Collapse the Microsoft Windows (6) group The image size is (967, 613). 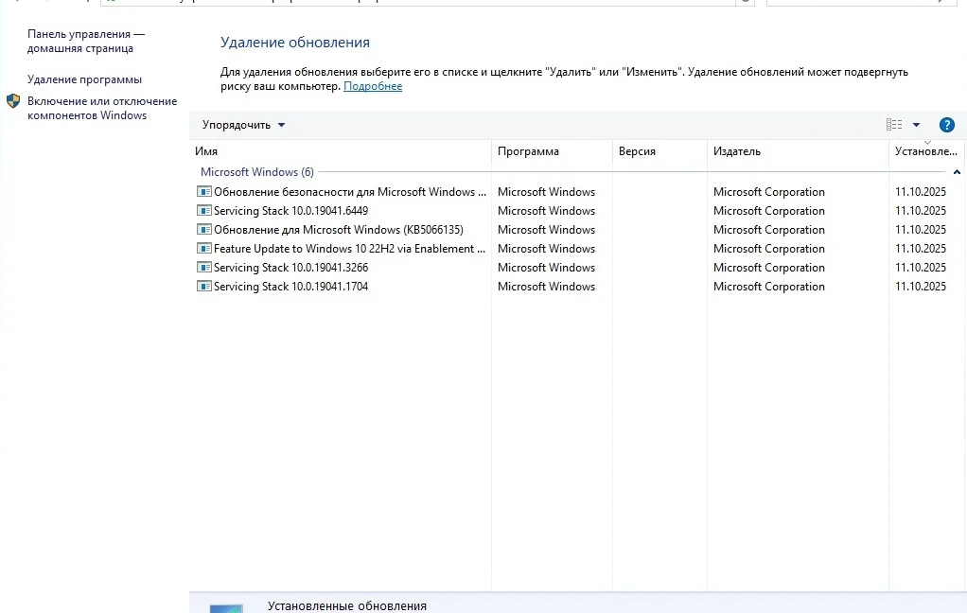pos(957,172)
